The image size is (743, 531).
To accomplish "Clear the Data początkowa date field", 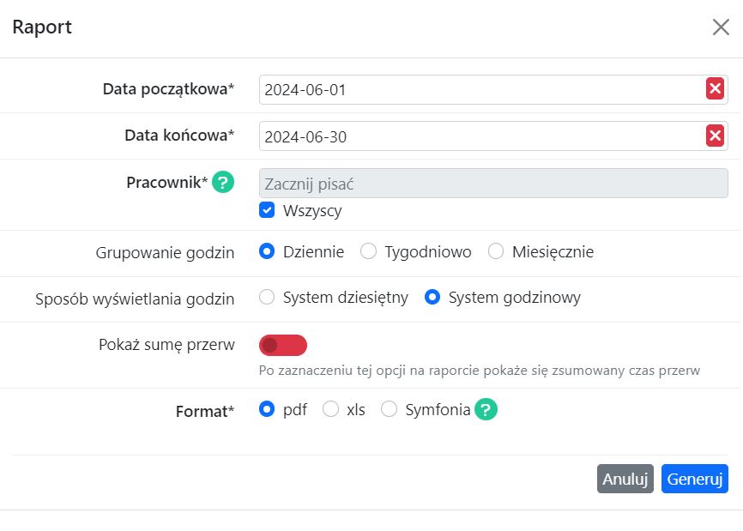I will point(715,88).
